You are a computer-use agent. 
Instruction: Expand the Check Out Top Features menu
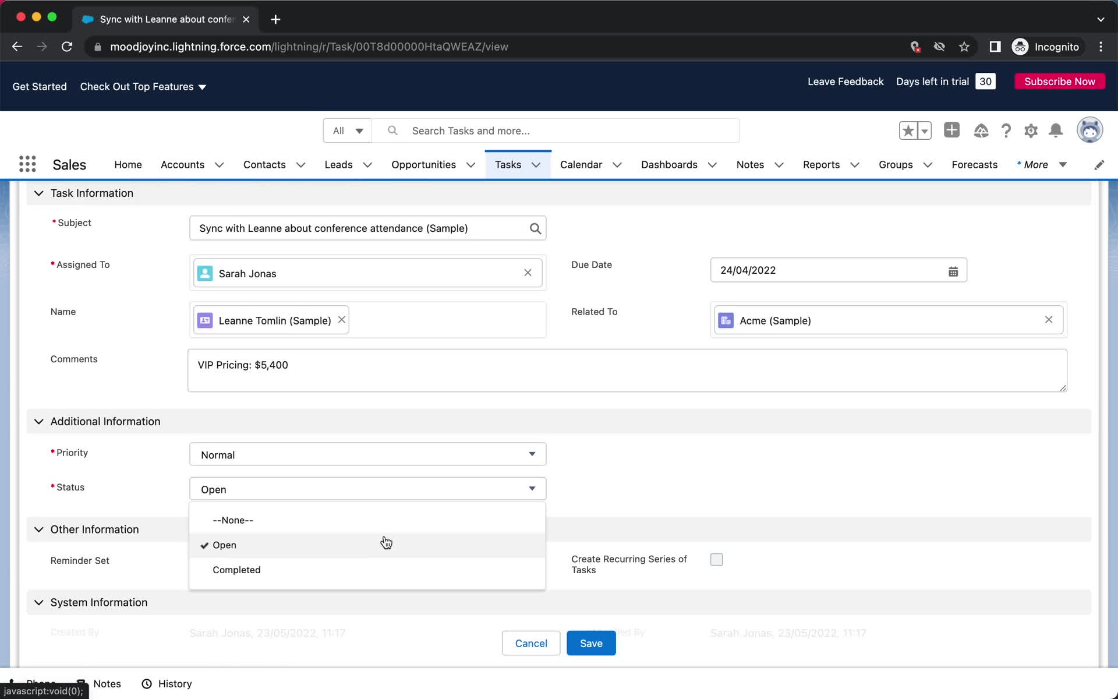pyautogui.click(x=143, y=87)
